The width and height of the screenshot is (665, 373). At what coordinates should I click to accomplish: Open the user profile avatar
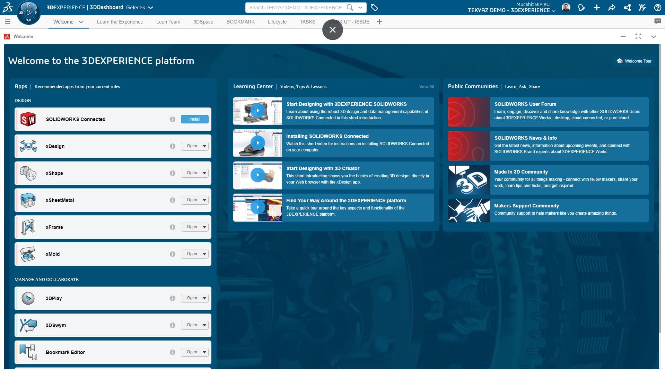click(566, 7)
